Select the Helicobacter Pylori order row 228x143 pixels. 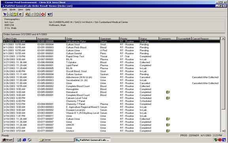(111, 41)
